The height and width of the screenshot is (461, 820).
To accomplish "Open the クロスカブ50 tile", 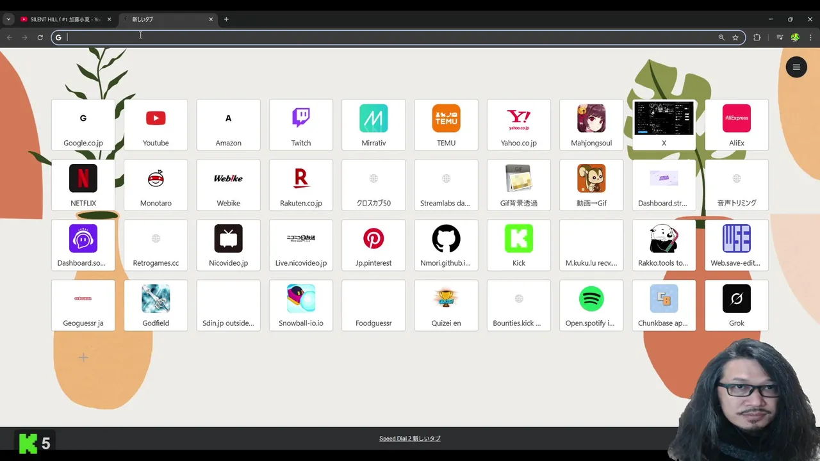I will (373, 185).
